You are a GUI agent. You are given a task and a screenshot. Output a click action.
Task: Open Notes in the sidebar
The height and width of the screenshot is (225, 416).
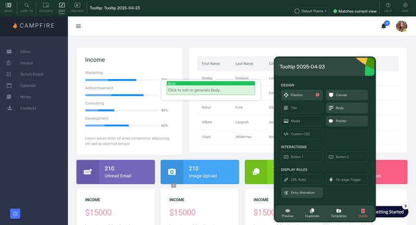click(x=25, y=97)
